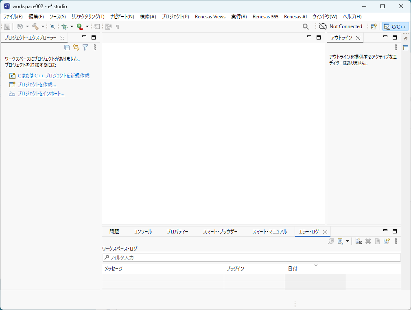This screenshot has height=310, width=411.
Task: Open the Renesas Views menu
Action: coord(210,17)
